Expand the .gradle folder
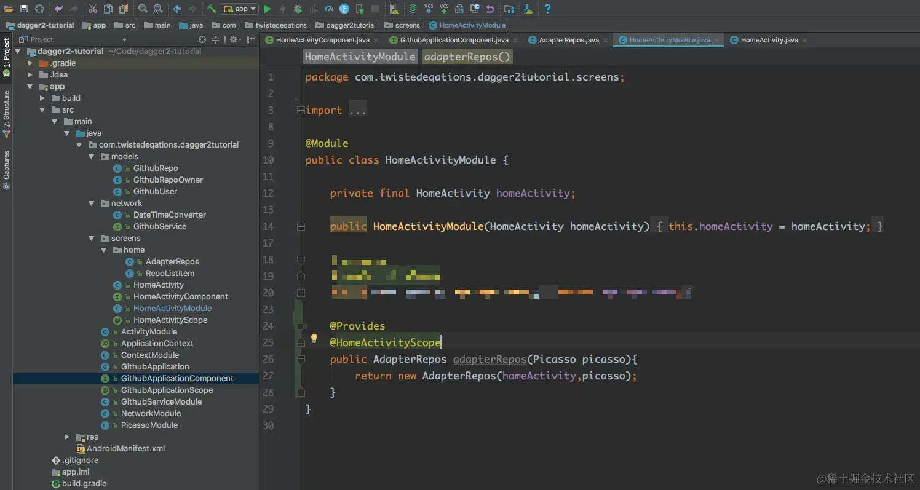Screen dimensions: 920x490 (x=30, y=63)
